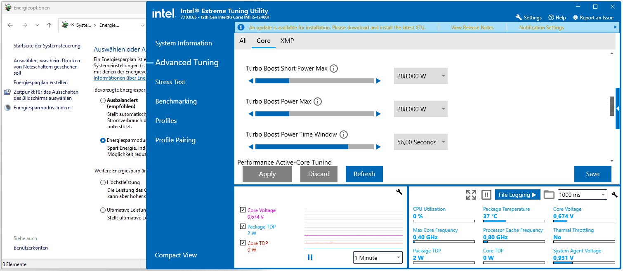The image size is (623, 271).
Task: Open the Profiles section
Action: (x=166, y=121)
